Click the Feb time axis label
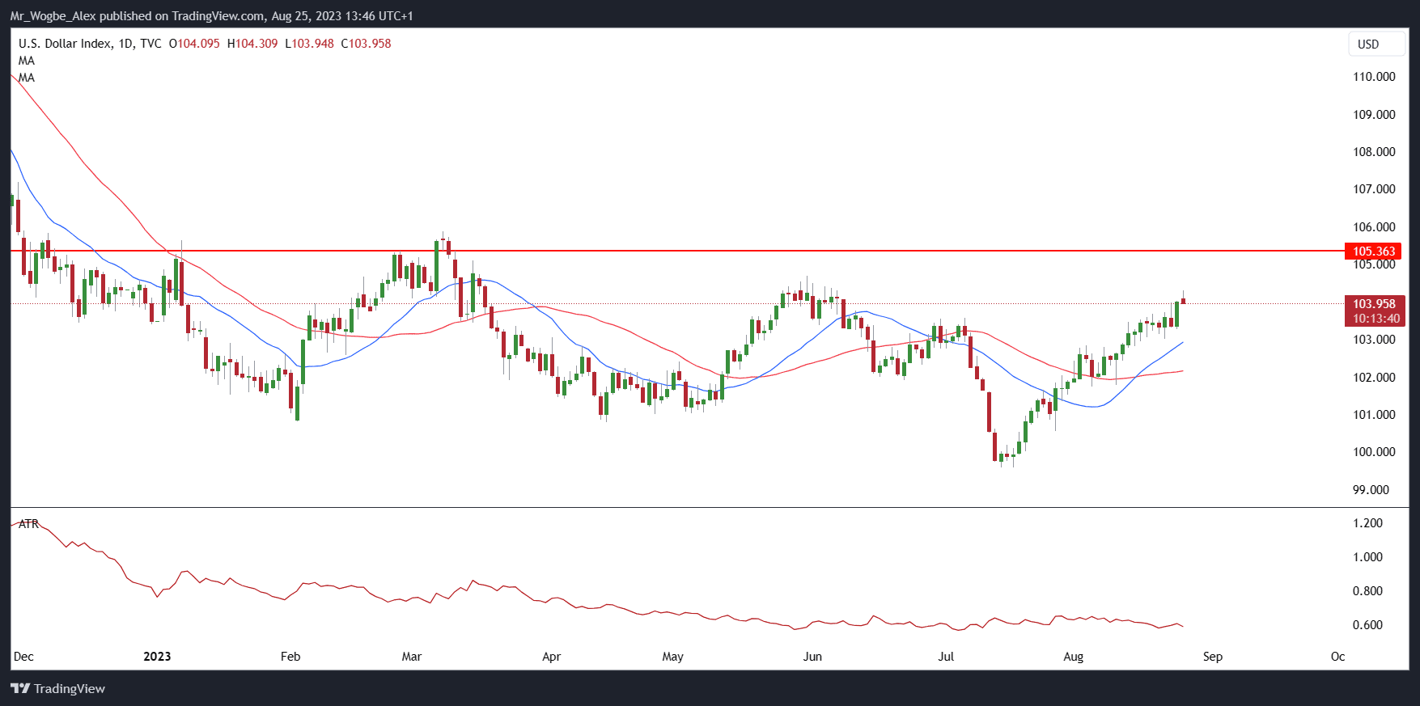The width and height of the screenshot is (1420, 706). (x=290, y=656)
